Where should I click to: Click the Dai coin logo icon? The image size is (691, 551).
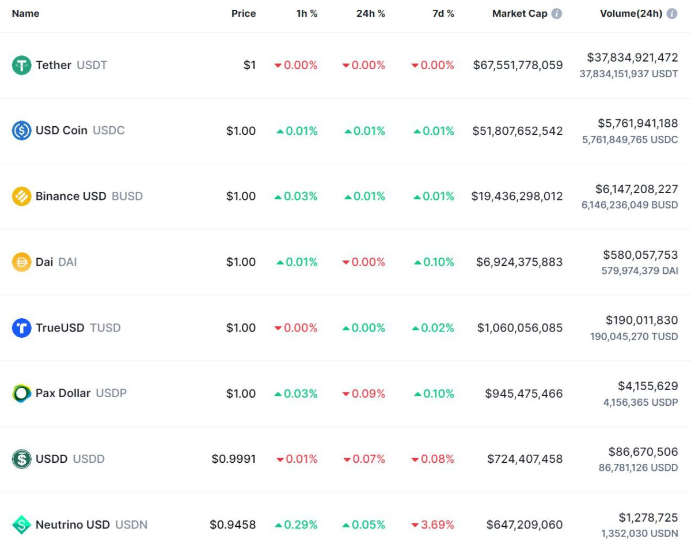(x=22, y=262)
